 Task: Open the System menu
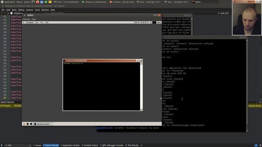pyautogui.click(x=27, y=2)
